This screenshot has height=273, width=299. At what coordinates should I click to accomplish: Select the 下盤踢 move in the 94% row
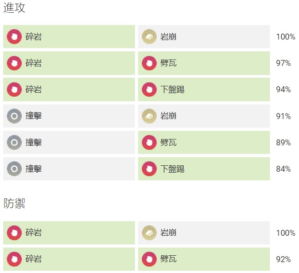pos(172,89)
